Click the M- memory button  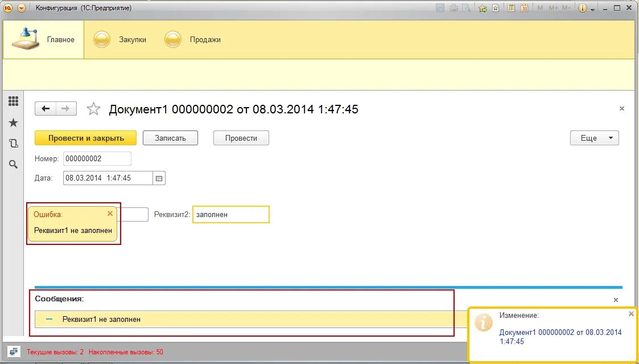tap(566, 8)
